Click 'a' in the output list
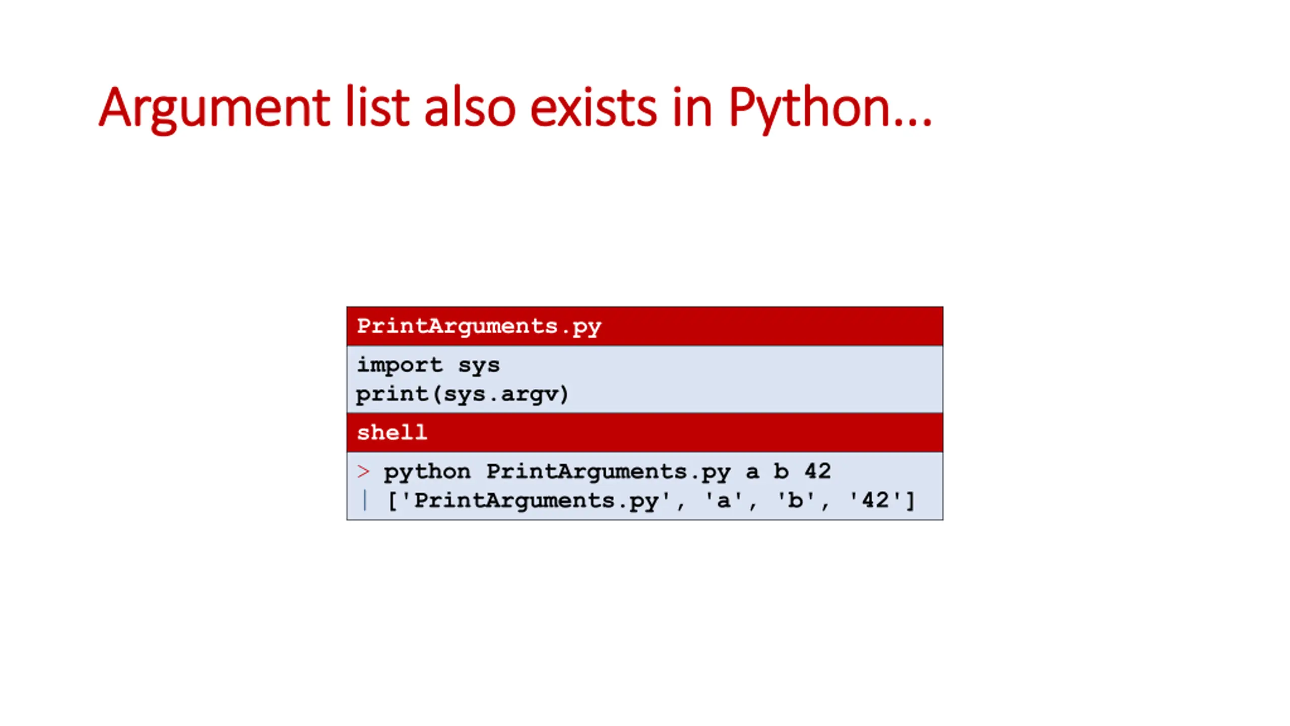 [724, 501]
